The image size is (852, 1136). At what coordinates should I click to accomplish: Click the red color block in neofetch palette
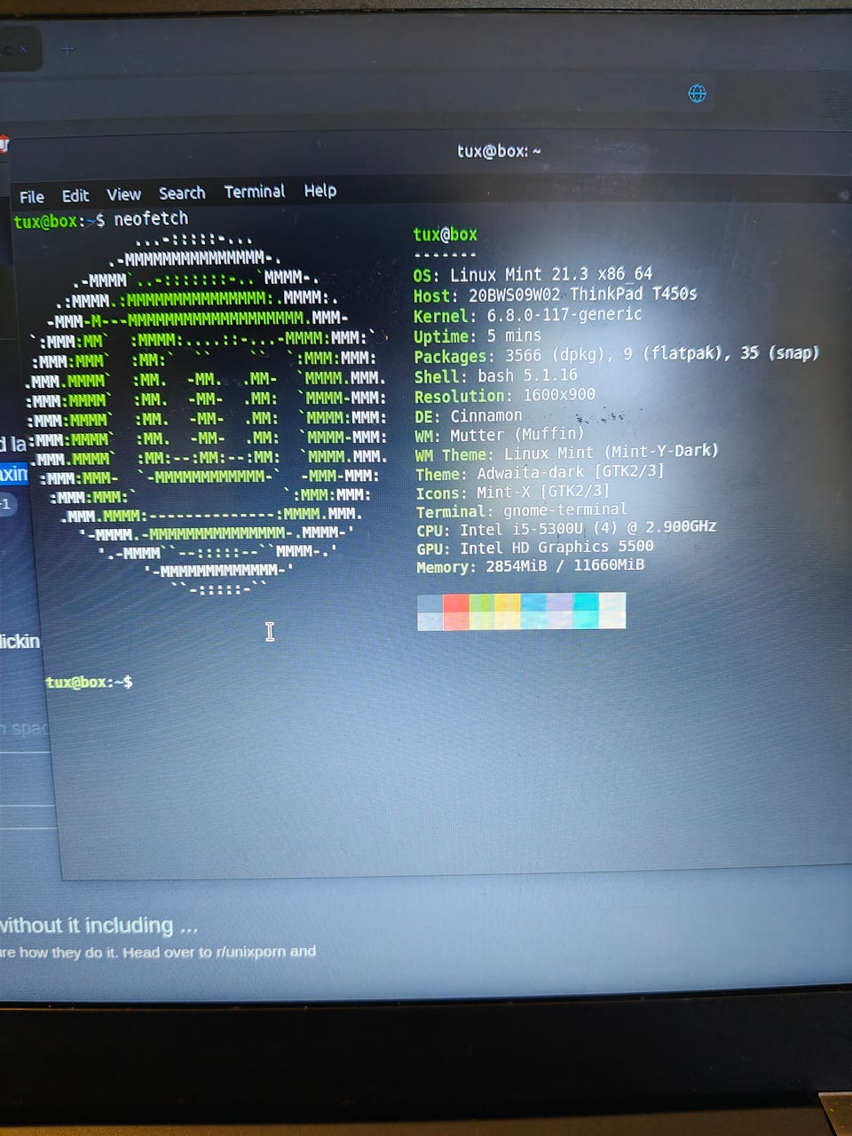coord(456,611)
